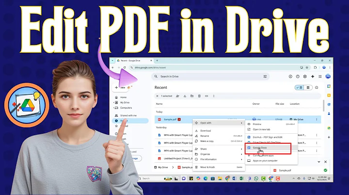Open WhatsApp from the taskbar
This screenshot has height=195, width=349.
coord(256,179)
